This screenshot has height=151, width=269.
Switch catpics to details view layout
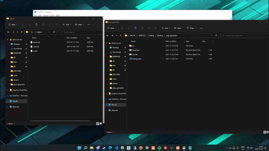[x=97, y=123]
